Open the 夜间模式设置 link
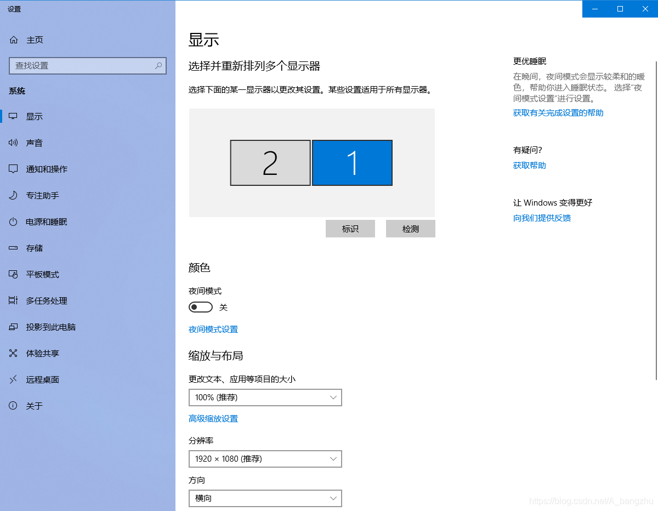Image resolution: width=658 pixels, height=511 pixels. (x=213, y=330)
